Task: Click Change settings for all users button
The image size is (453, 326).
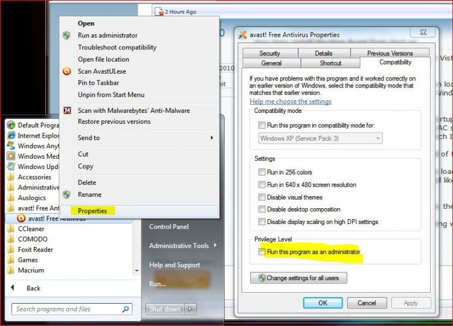Action: (x=298, y=278)
